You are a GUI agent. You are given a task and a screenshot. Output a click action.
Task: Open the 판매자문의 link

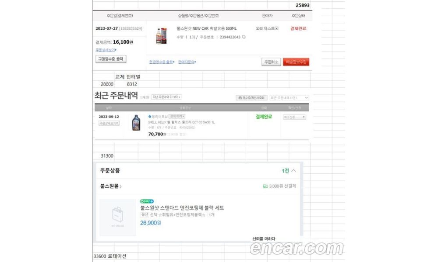(187, 62)
